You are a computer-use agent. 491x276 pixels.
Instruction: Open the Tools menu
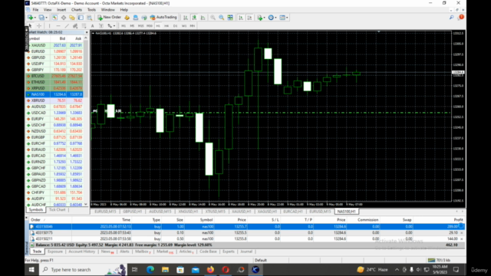coord(91,10)
